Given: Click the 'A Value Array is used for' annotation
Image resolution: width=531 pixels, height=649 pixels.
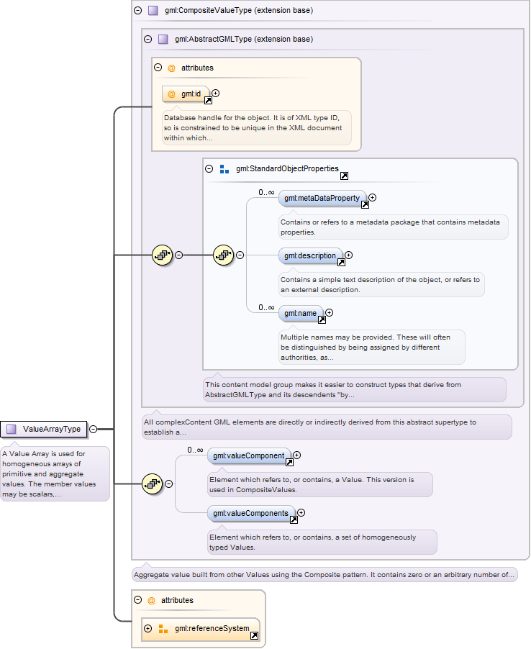Looking at the screenshot, I should (x=55, y=474).
